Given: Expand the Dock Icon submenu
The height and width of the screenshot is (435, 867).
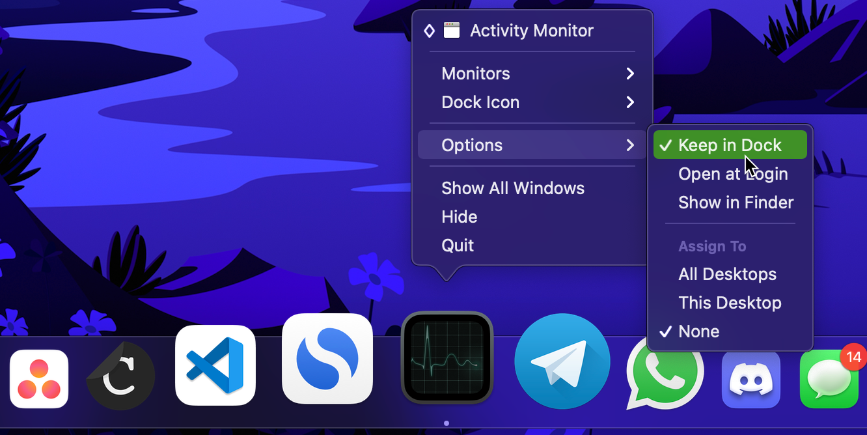Looking at the screenshot, I should 480,102.
